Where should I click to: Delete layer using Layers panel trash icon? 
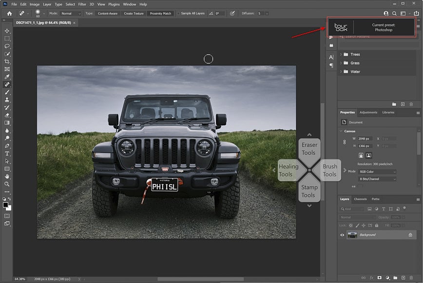(x=411, y=278)
